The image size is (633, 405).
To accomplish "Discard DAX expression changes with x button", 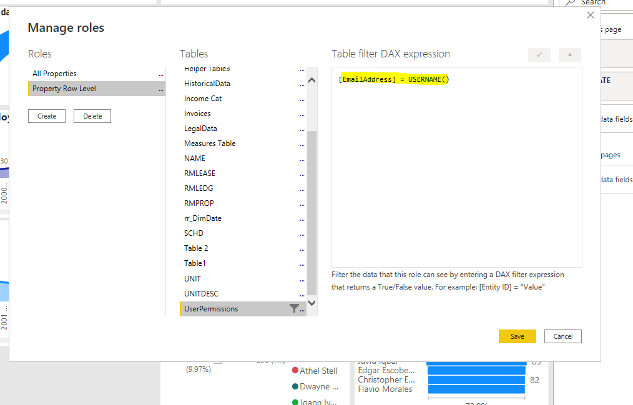I will click(570, 55).
